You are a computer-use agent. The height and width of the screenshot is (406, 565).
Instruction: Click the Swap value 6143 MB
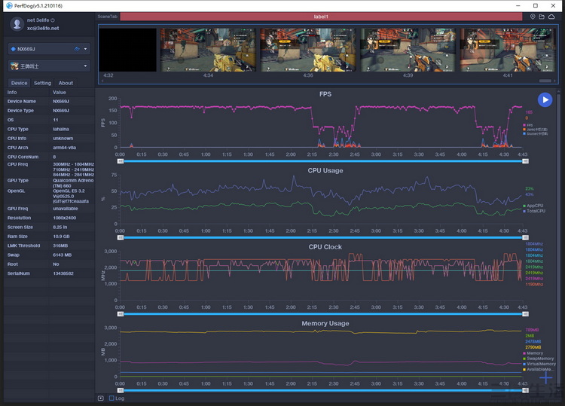[x=63, y=255]
